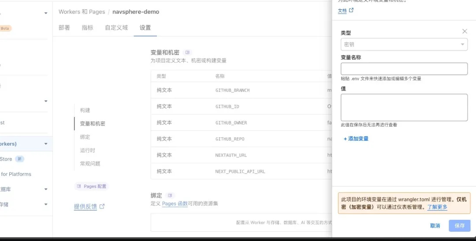This screenshot has width=476, height=241.
Task: Open the 类型 dropdown showing 密钥
Action: coord(404,44)
